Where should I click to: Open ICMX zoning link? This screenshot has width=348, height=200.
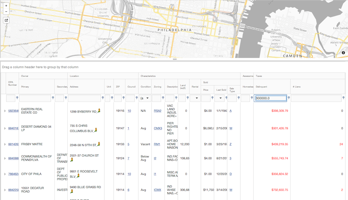pos(157,190)
